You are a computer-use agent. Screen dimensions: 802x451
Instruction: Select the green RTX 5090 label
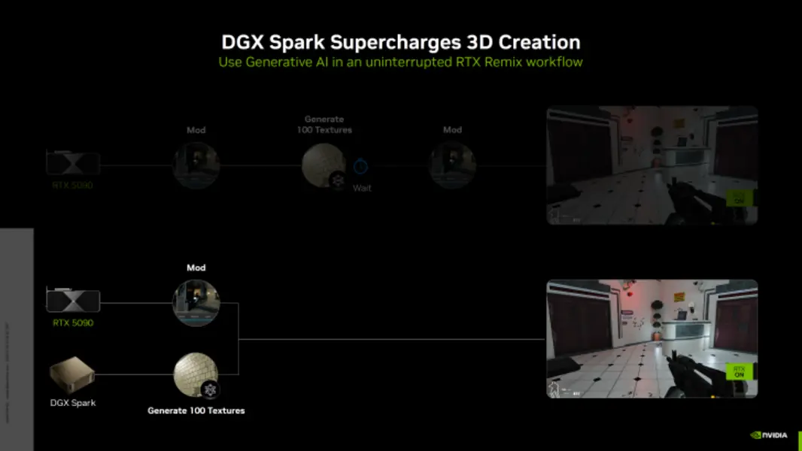pyautogui.click(x=73, y=322)
